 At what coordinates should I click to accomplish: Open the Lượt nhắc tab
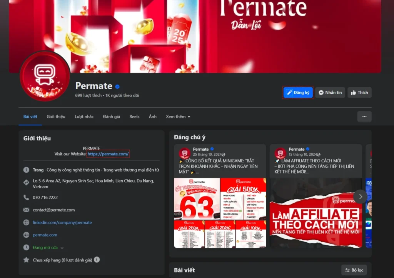pyautogui.click(x=84, y=117)
